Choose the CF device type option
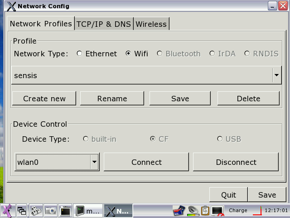This screenshot has width=290, height=218. click(153, 139)
